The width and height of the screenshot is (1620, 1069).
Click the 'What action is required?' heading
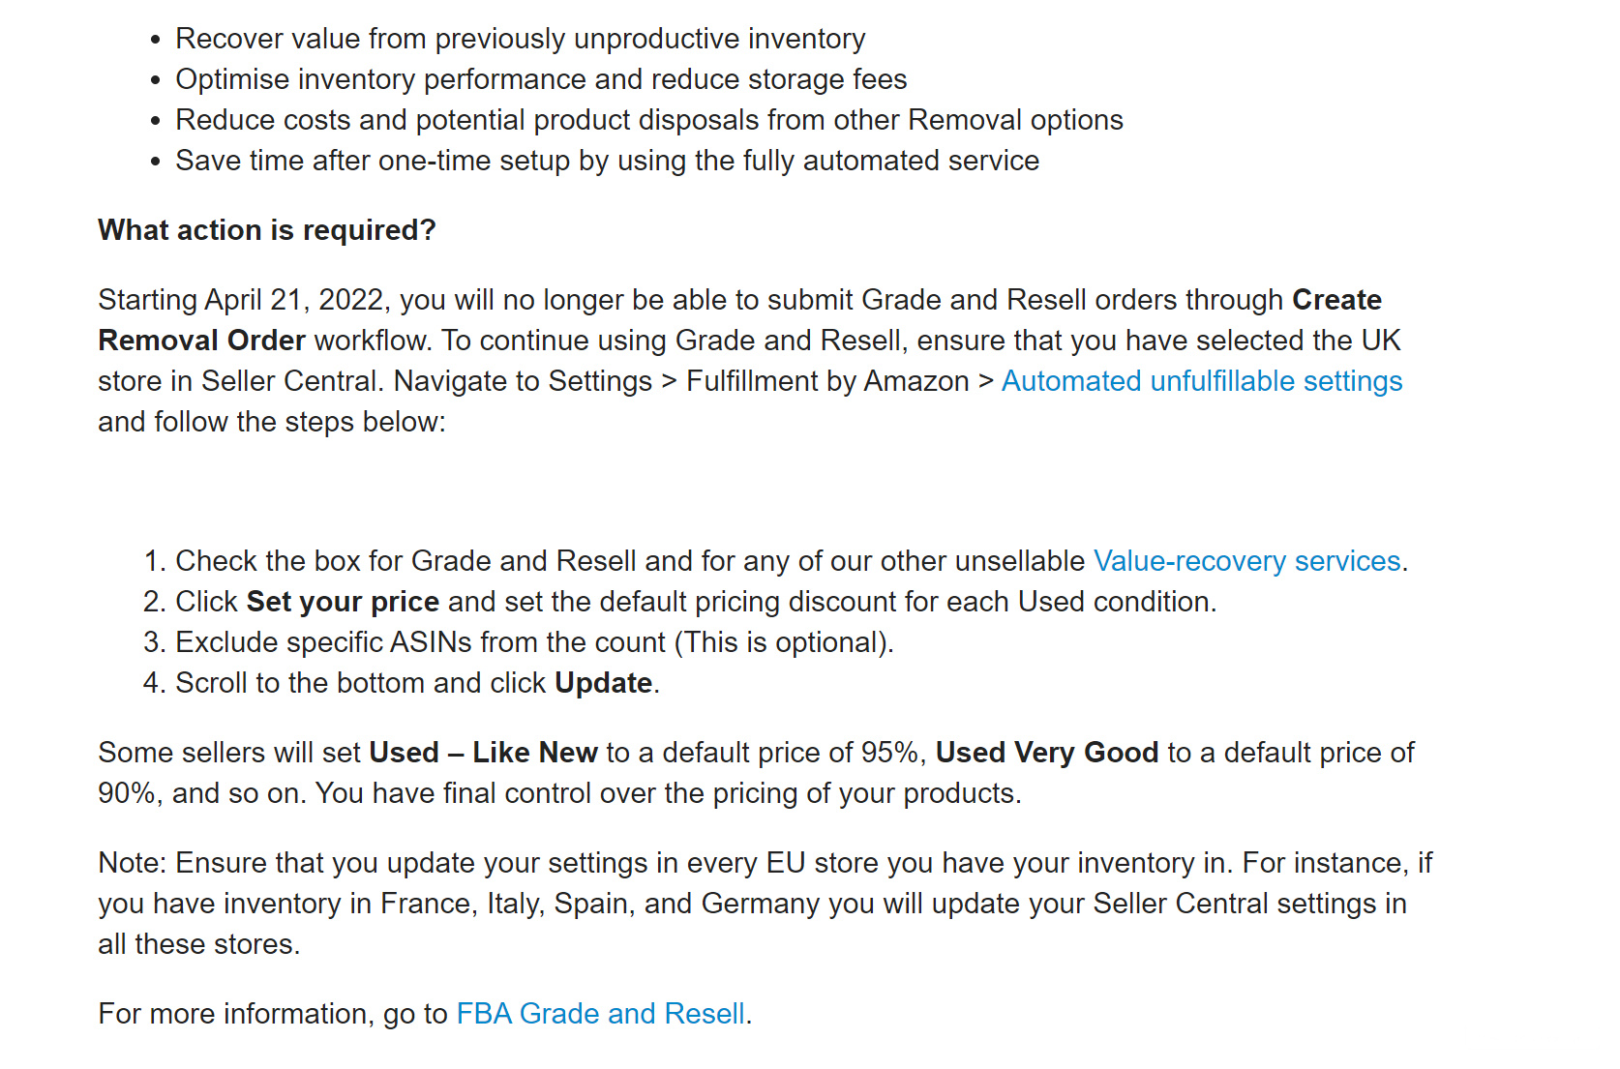267,230
